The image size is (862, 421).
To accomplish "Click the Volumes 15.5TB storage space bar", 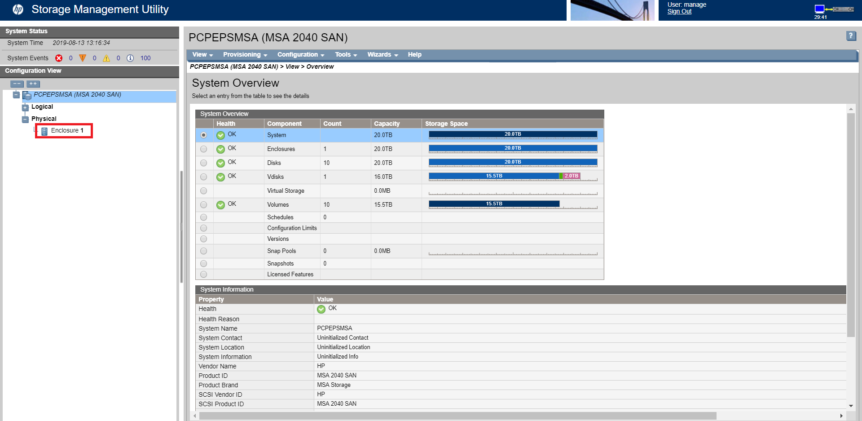I will (494, 204).
